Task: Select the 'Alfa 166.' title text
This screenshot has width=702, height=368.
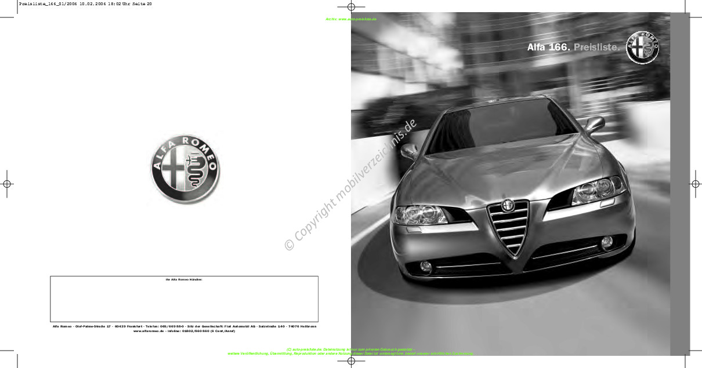Action: tap(548, 48)
